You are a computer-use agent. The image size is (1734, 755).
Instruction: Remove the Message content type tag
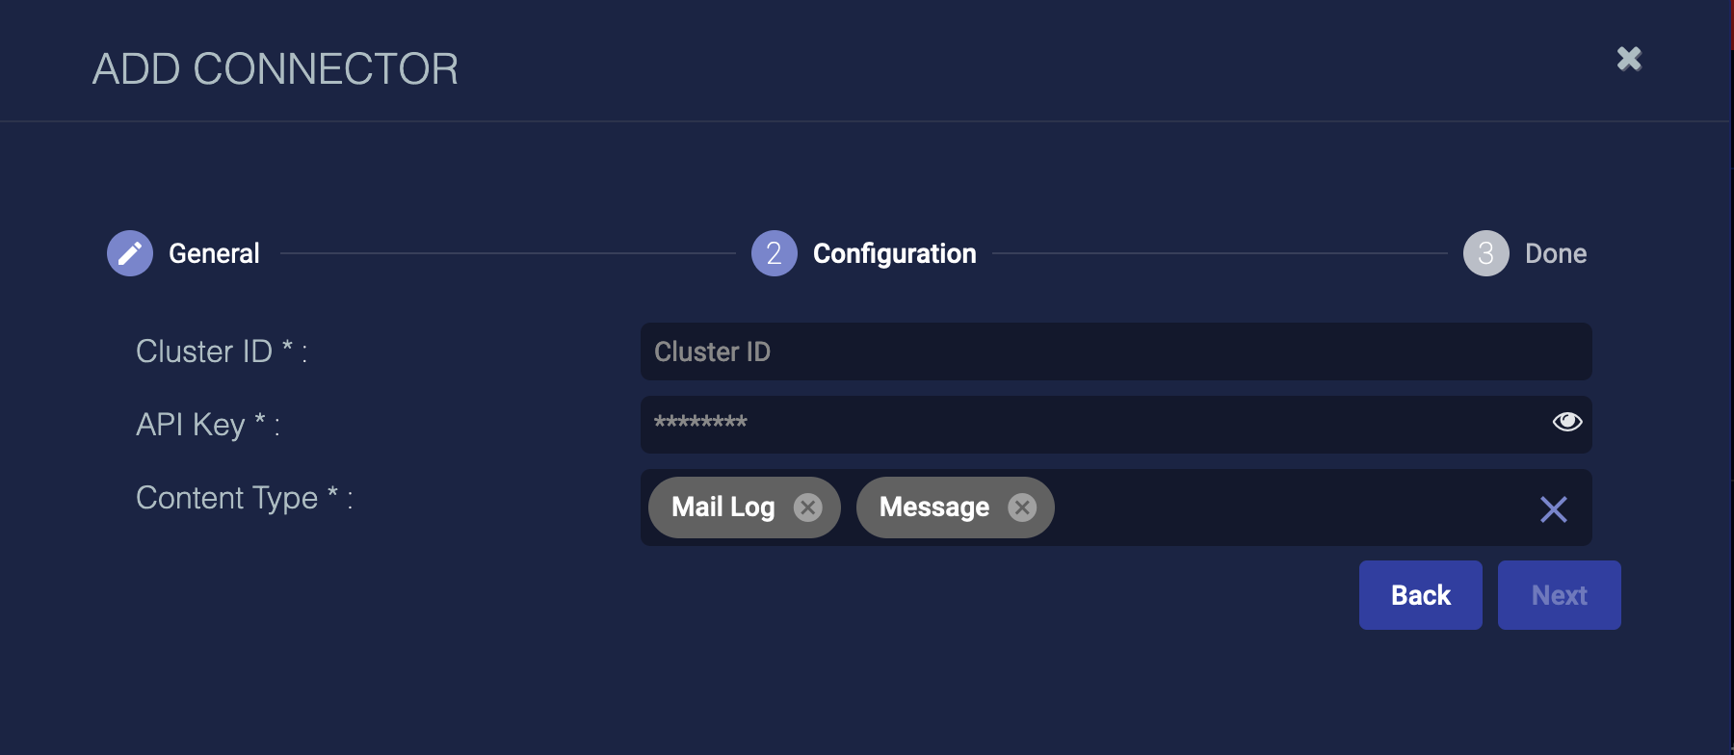point(1022,508)
